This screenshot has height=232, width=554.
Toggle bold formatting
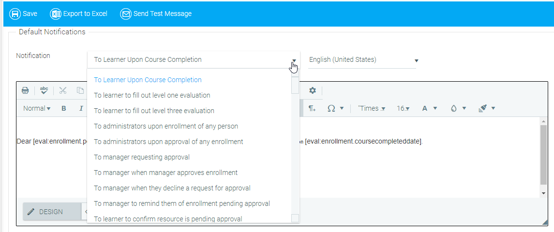pyautogui.click(x=64, y=109)
